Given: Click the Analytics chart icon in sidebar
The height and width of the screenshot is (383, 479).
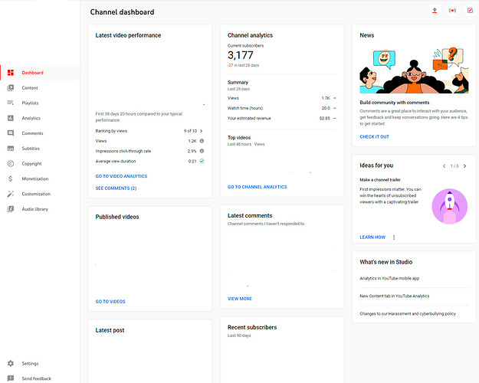Looking at the screenshot, I should coord(11,118).
